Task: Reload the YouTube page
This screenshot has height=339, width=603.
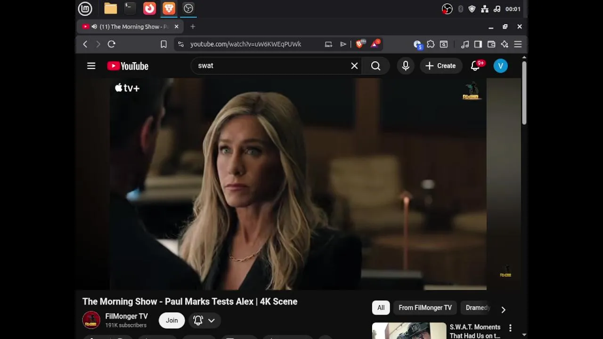Action: tap(112, 44)
